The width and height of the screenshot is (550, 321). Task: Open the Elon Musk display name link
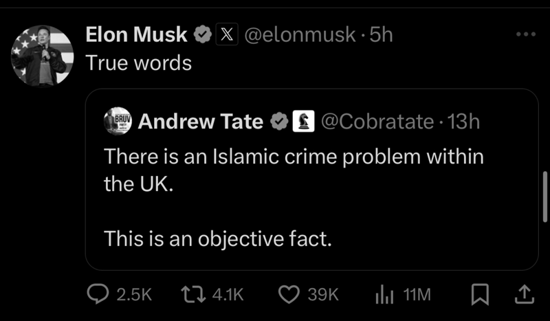(137, 34)
